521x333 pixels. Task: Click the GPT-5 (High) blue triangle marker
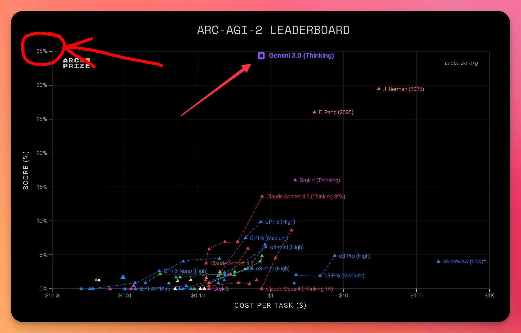[x=261, y=222]
